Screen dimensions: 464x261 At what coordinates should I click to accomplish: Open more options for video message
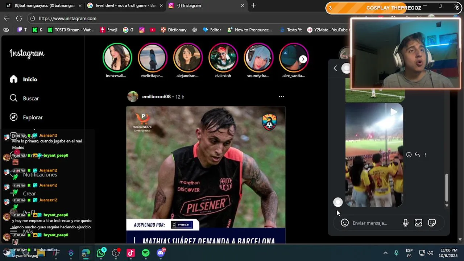(425, 155)
